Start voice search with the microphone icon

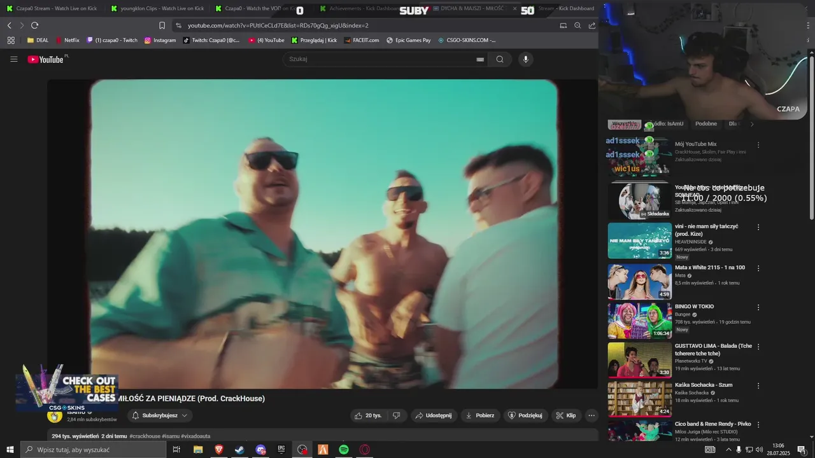pyautogui.click(x=525, y=59)
